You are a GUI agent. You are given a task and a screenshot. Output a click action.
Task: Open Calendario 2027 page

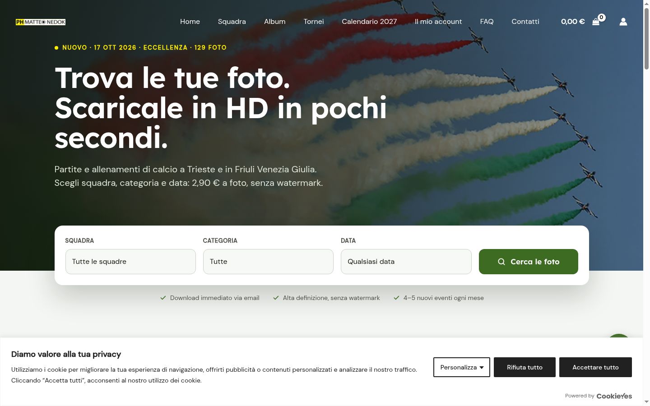(x=369, y=22)
